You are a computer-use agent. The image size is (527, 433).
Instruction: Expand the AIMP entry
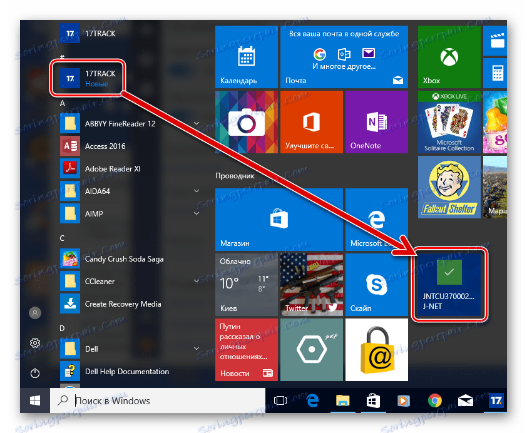196,213
